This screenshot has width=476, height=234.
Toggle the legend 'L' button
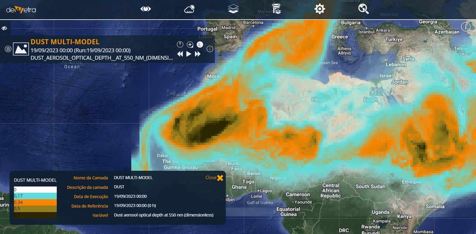pyautogui.click(x=200, y=45)
